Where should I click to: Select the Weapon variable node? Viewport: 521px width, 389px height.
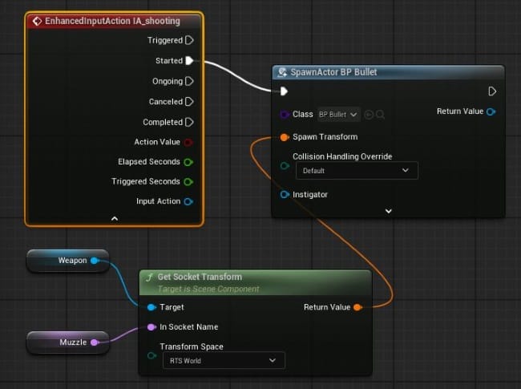tap(68, 261)
